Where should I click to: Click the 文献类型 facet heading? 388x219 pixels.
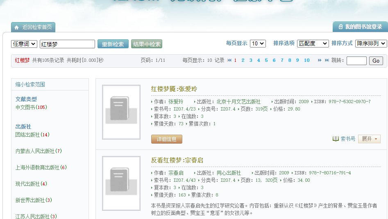26,99
